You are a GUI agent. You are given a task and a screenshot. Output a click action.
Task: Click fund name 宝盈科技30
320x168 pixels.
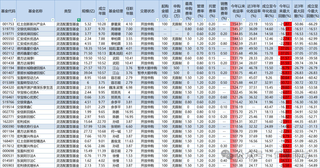point(25,151)
